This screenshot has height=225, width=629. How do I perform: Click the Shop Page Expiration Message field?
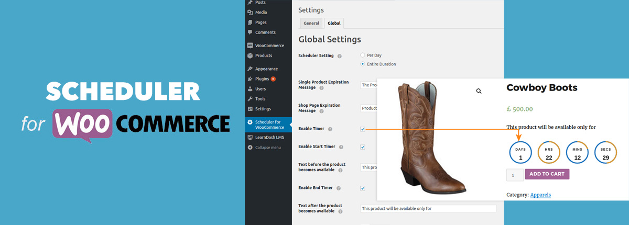pos(369,108)
